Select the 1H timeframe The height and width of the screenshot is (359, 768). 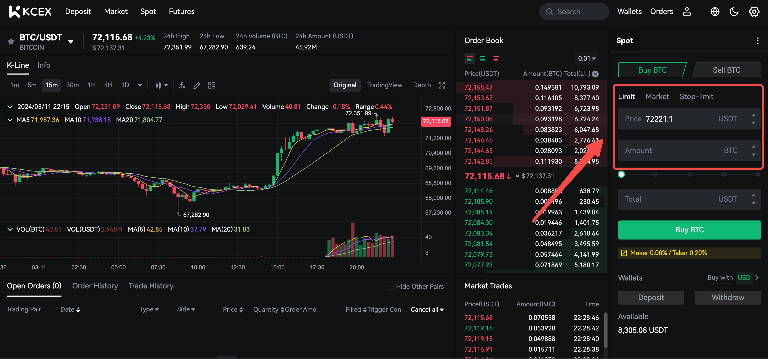click(92, 85)
